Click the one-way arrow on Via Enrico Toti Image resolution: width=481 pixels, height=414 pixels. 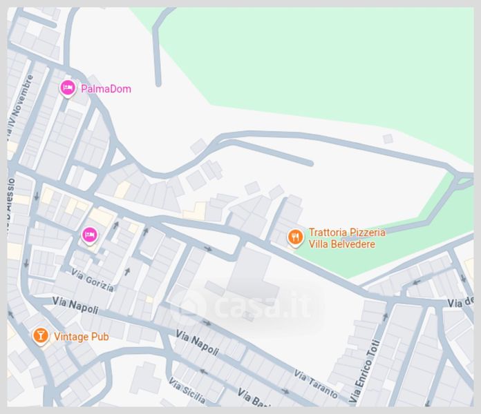(x=385, y=317)
